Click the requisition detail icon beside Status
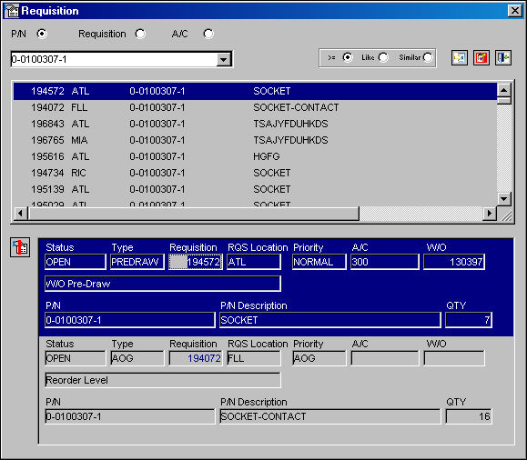The height and width of the screenshot is (460, 527). (x=20, y=247)
